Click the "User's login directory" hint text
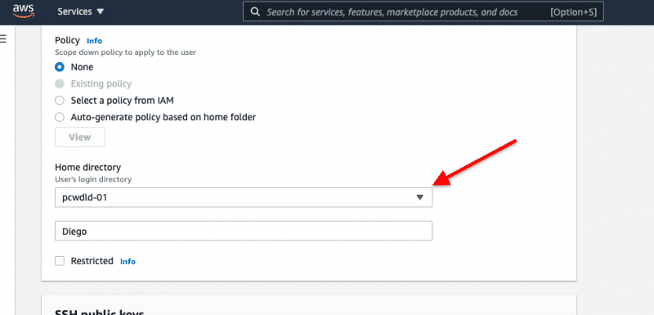The image size is (654, 315). click(93, 179)
